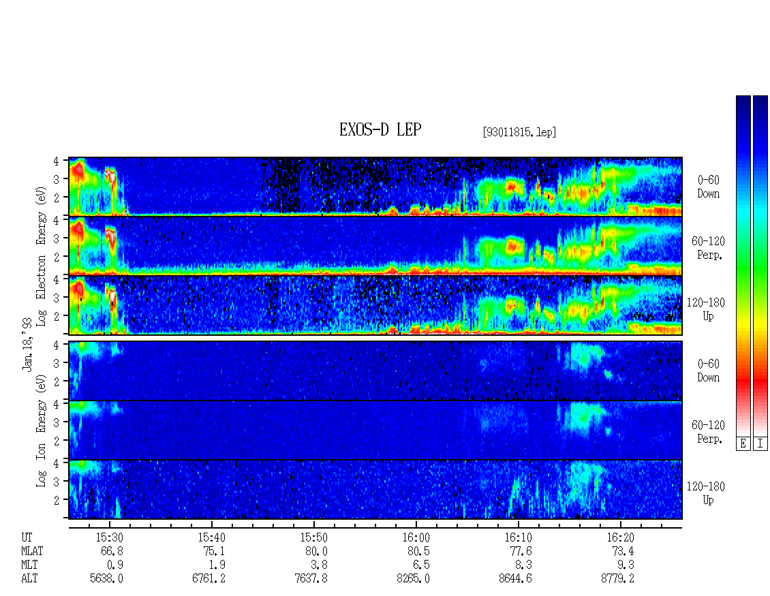Select the [93011815.lep] file name label
This screenshot has height=596, width=770.
[x=519, y=131]
